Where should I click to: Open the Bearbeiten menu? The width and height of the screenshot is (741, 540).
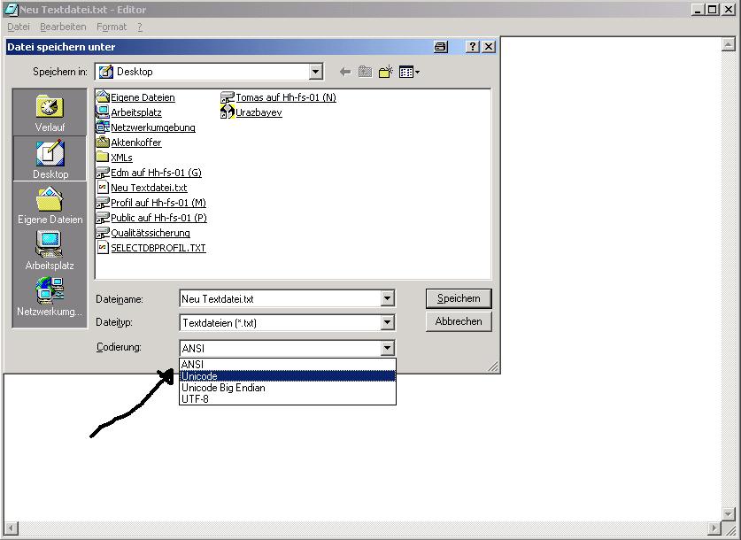coord(63,27)
